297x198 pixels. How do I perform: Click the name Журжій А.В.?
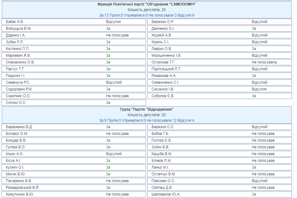pyautogui.click(x=162, y=35)
